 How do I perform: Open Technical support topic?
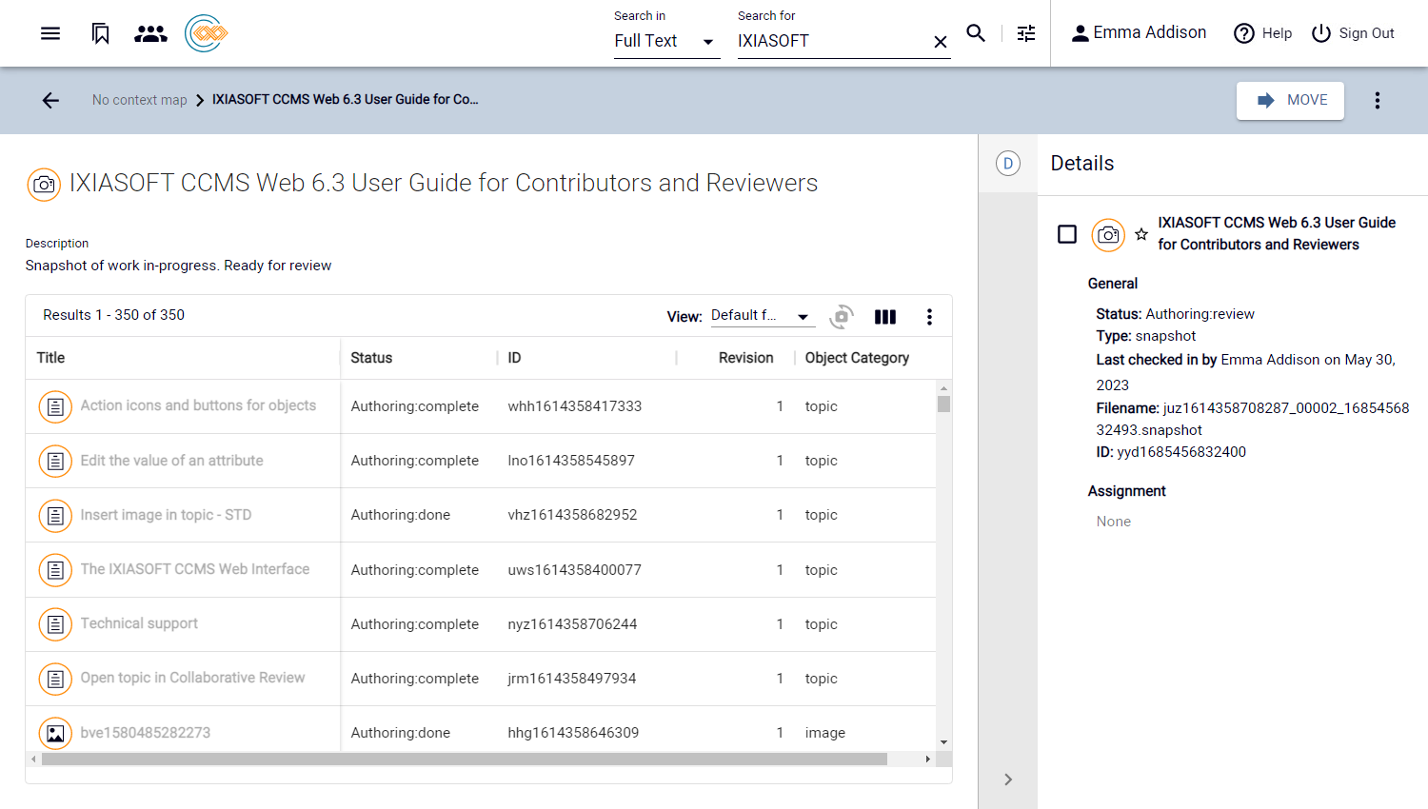(x=139, y=623)
